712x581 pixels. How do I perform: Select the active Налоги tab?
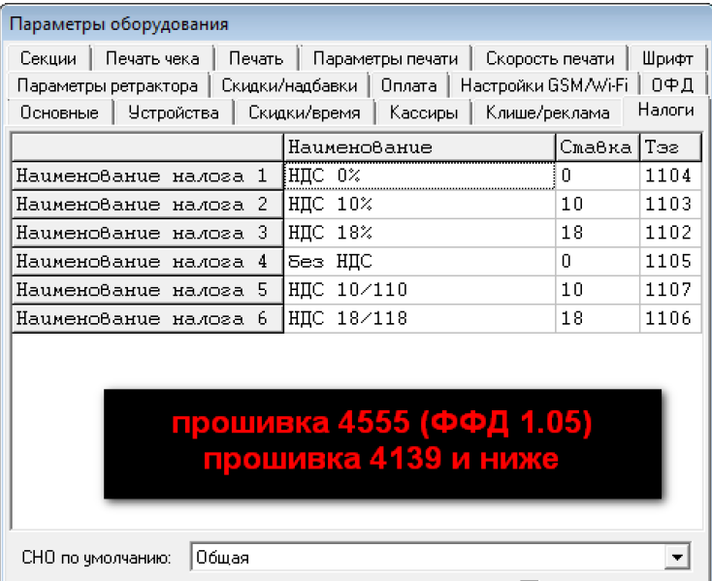pos(665,111)
